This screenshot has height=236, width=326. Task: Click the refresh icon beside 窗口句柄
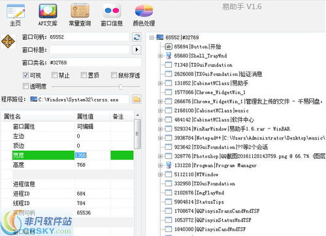pyautogui.click(x=137, y=37)
